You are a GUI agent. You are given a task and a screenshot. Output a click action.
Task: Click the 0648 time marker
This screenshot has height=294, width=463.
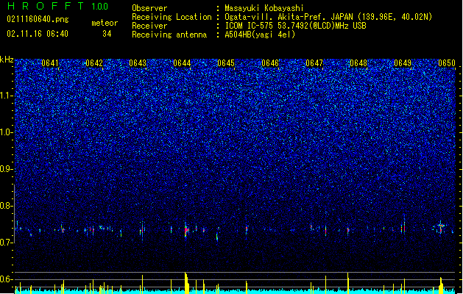358,63
